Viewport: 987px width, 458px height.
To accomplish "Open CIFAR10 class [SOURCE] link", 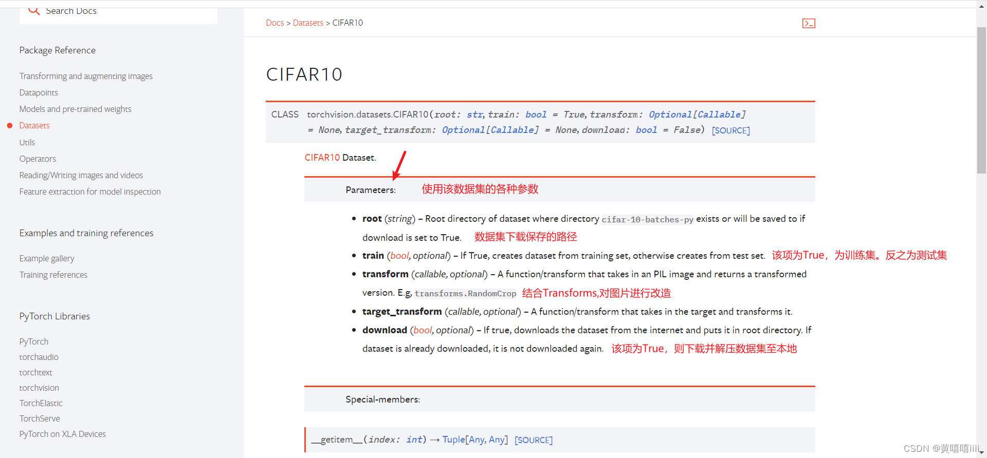I will (x=730, y=130).
